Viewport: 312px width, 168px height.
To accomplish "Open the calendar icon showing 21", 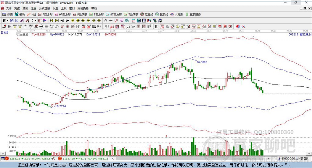I will 133,21.
